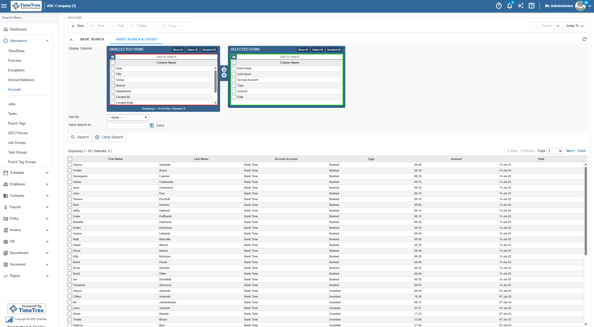Check the Accrual Account selected-item checkbox
Screen dimensions: 594x327
point(234,80)
